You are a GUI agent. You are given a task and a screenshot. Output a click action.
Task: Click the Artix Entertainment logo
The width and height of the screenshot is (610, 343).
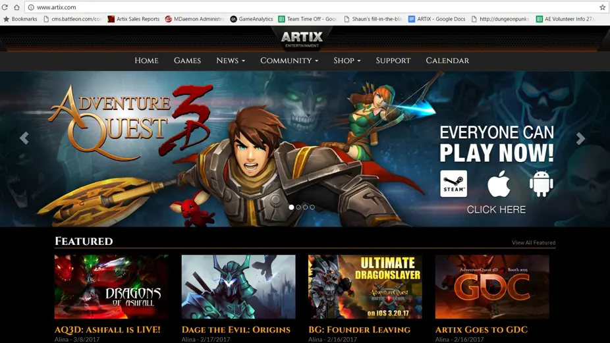coord(302,40)
